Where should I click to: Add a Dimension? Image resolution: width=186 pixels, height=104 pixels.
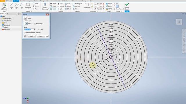coord(87,5)
